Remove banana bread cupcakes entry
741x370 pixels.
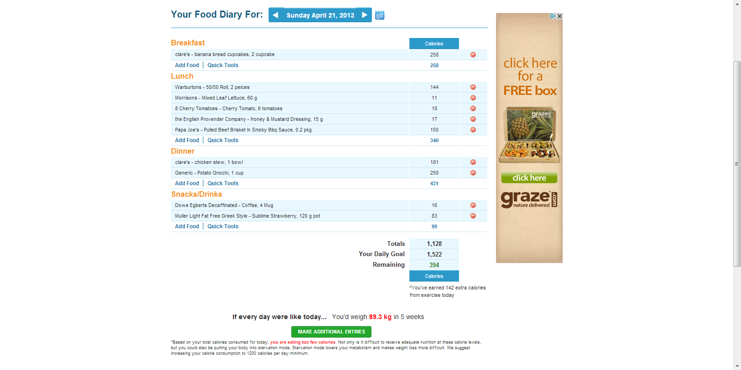click(x=473, y=55)
